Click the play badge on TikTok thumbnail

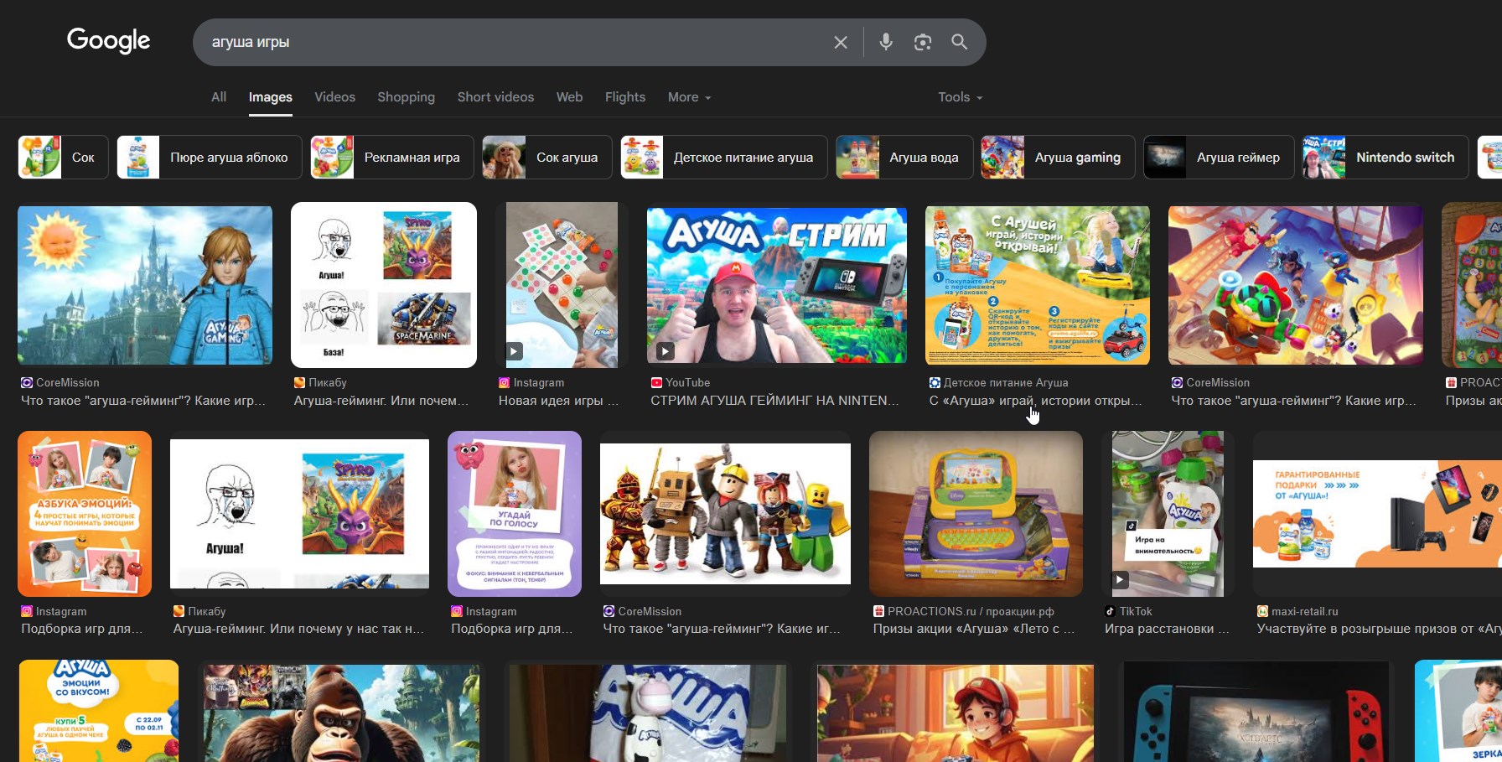pos(1120,579)
